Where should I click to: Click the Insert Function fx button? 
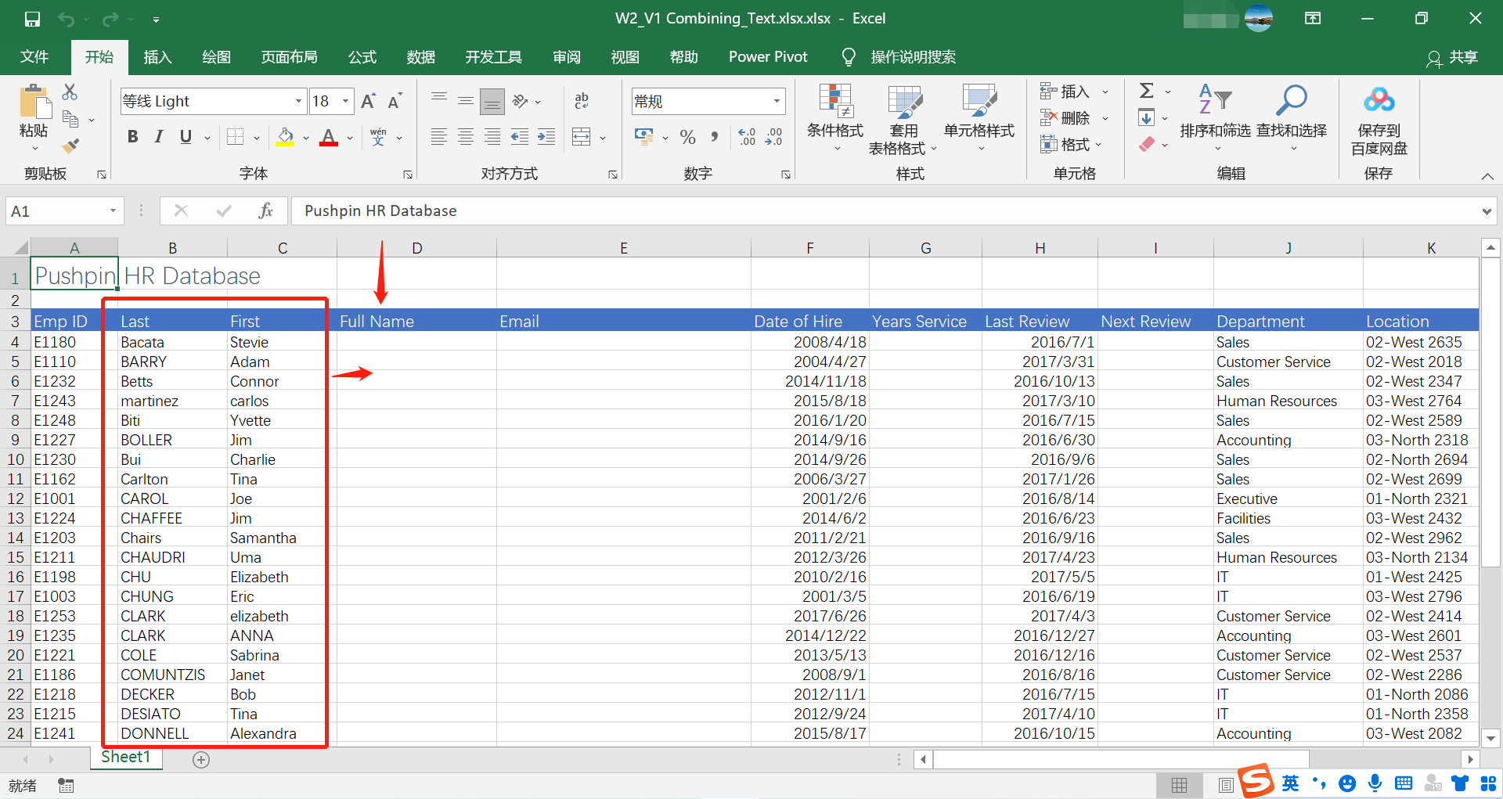[x=265, y=211]
